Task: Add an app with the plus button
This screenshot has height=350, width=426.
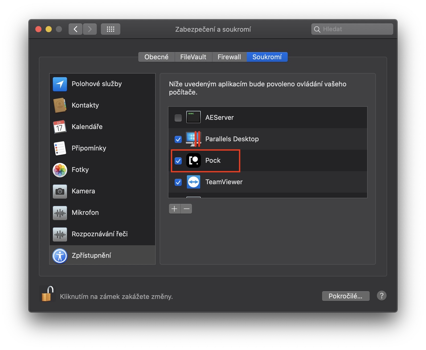Action: pyautogui.click(x=175, y=209)
